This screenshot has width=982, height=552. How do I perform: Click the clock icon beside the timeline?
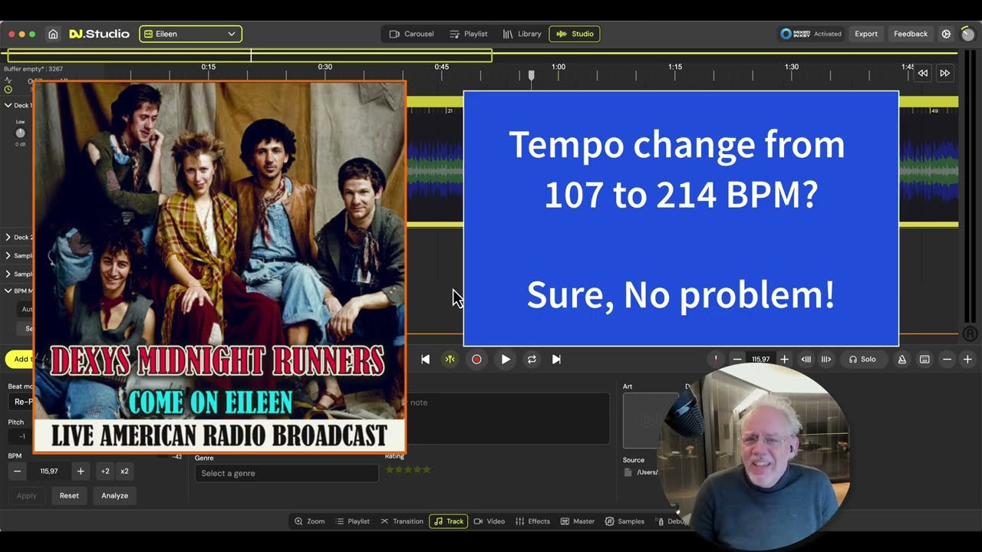(8, 90)
